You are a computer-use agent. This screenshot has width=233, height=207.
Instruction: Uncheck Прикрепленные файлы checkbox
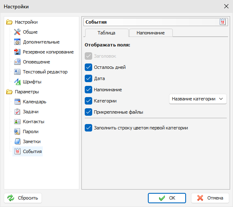88,112
